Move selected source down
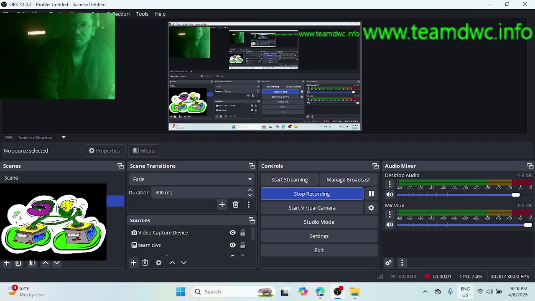Image resolution: width=535 pixels, height=301 pixels. point(183,263)
